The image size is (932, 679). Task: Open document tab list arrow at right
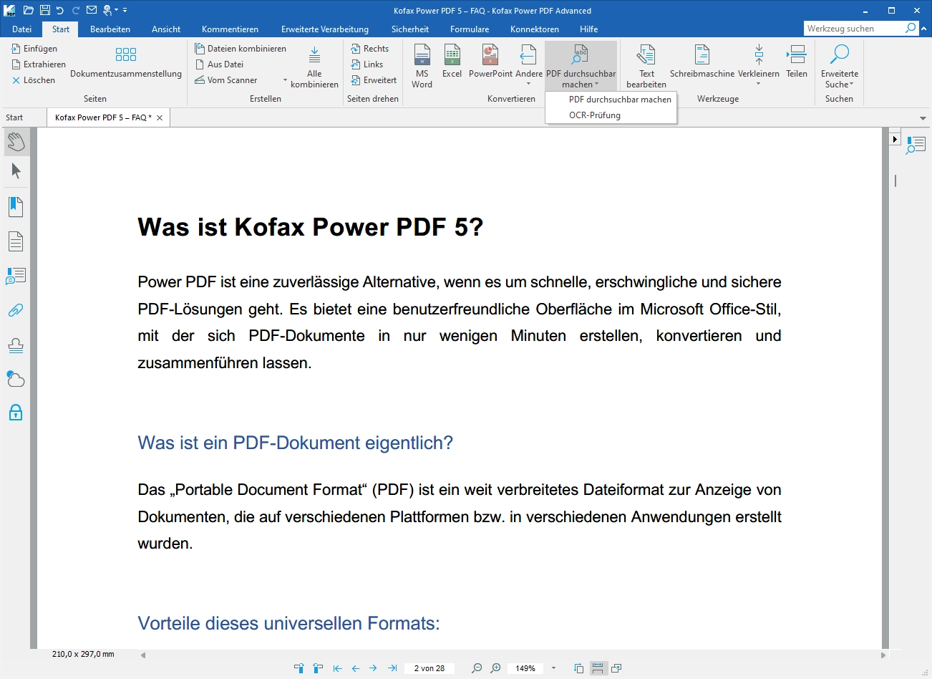(923, 118)
